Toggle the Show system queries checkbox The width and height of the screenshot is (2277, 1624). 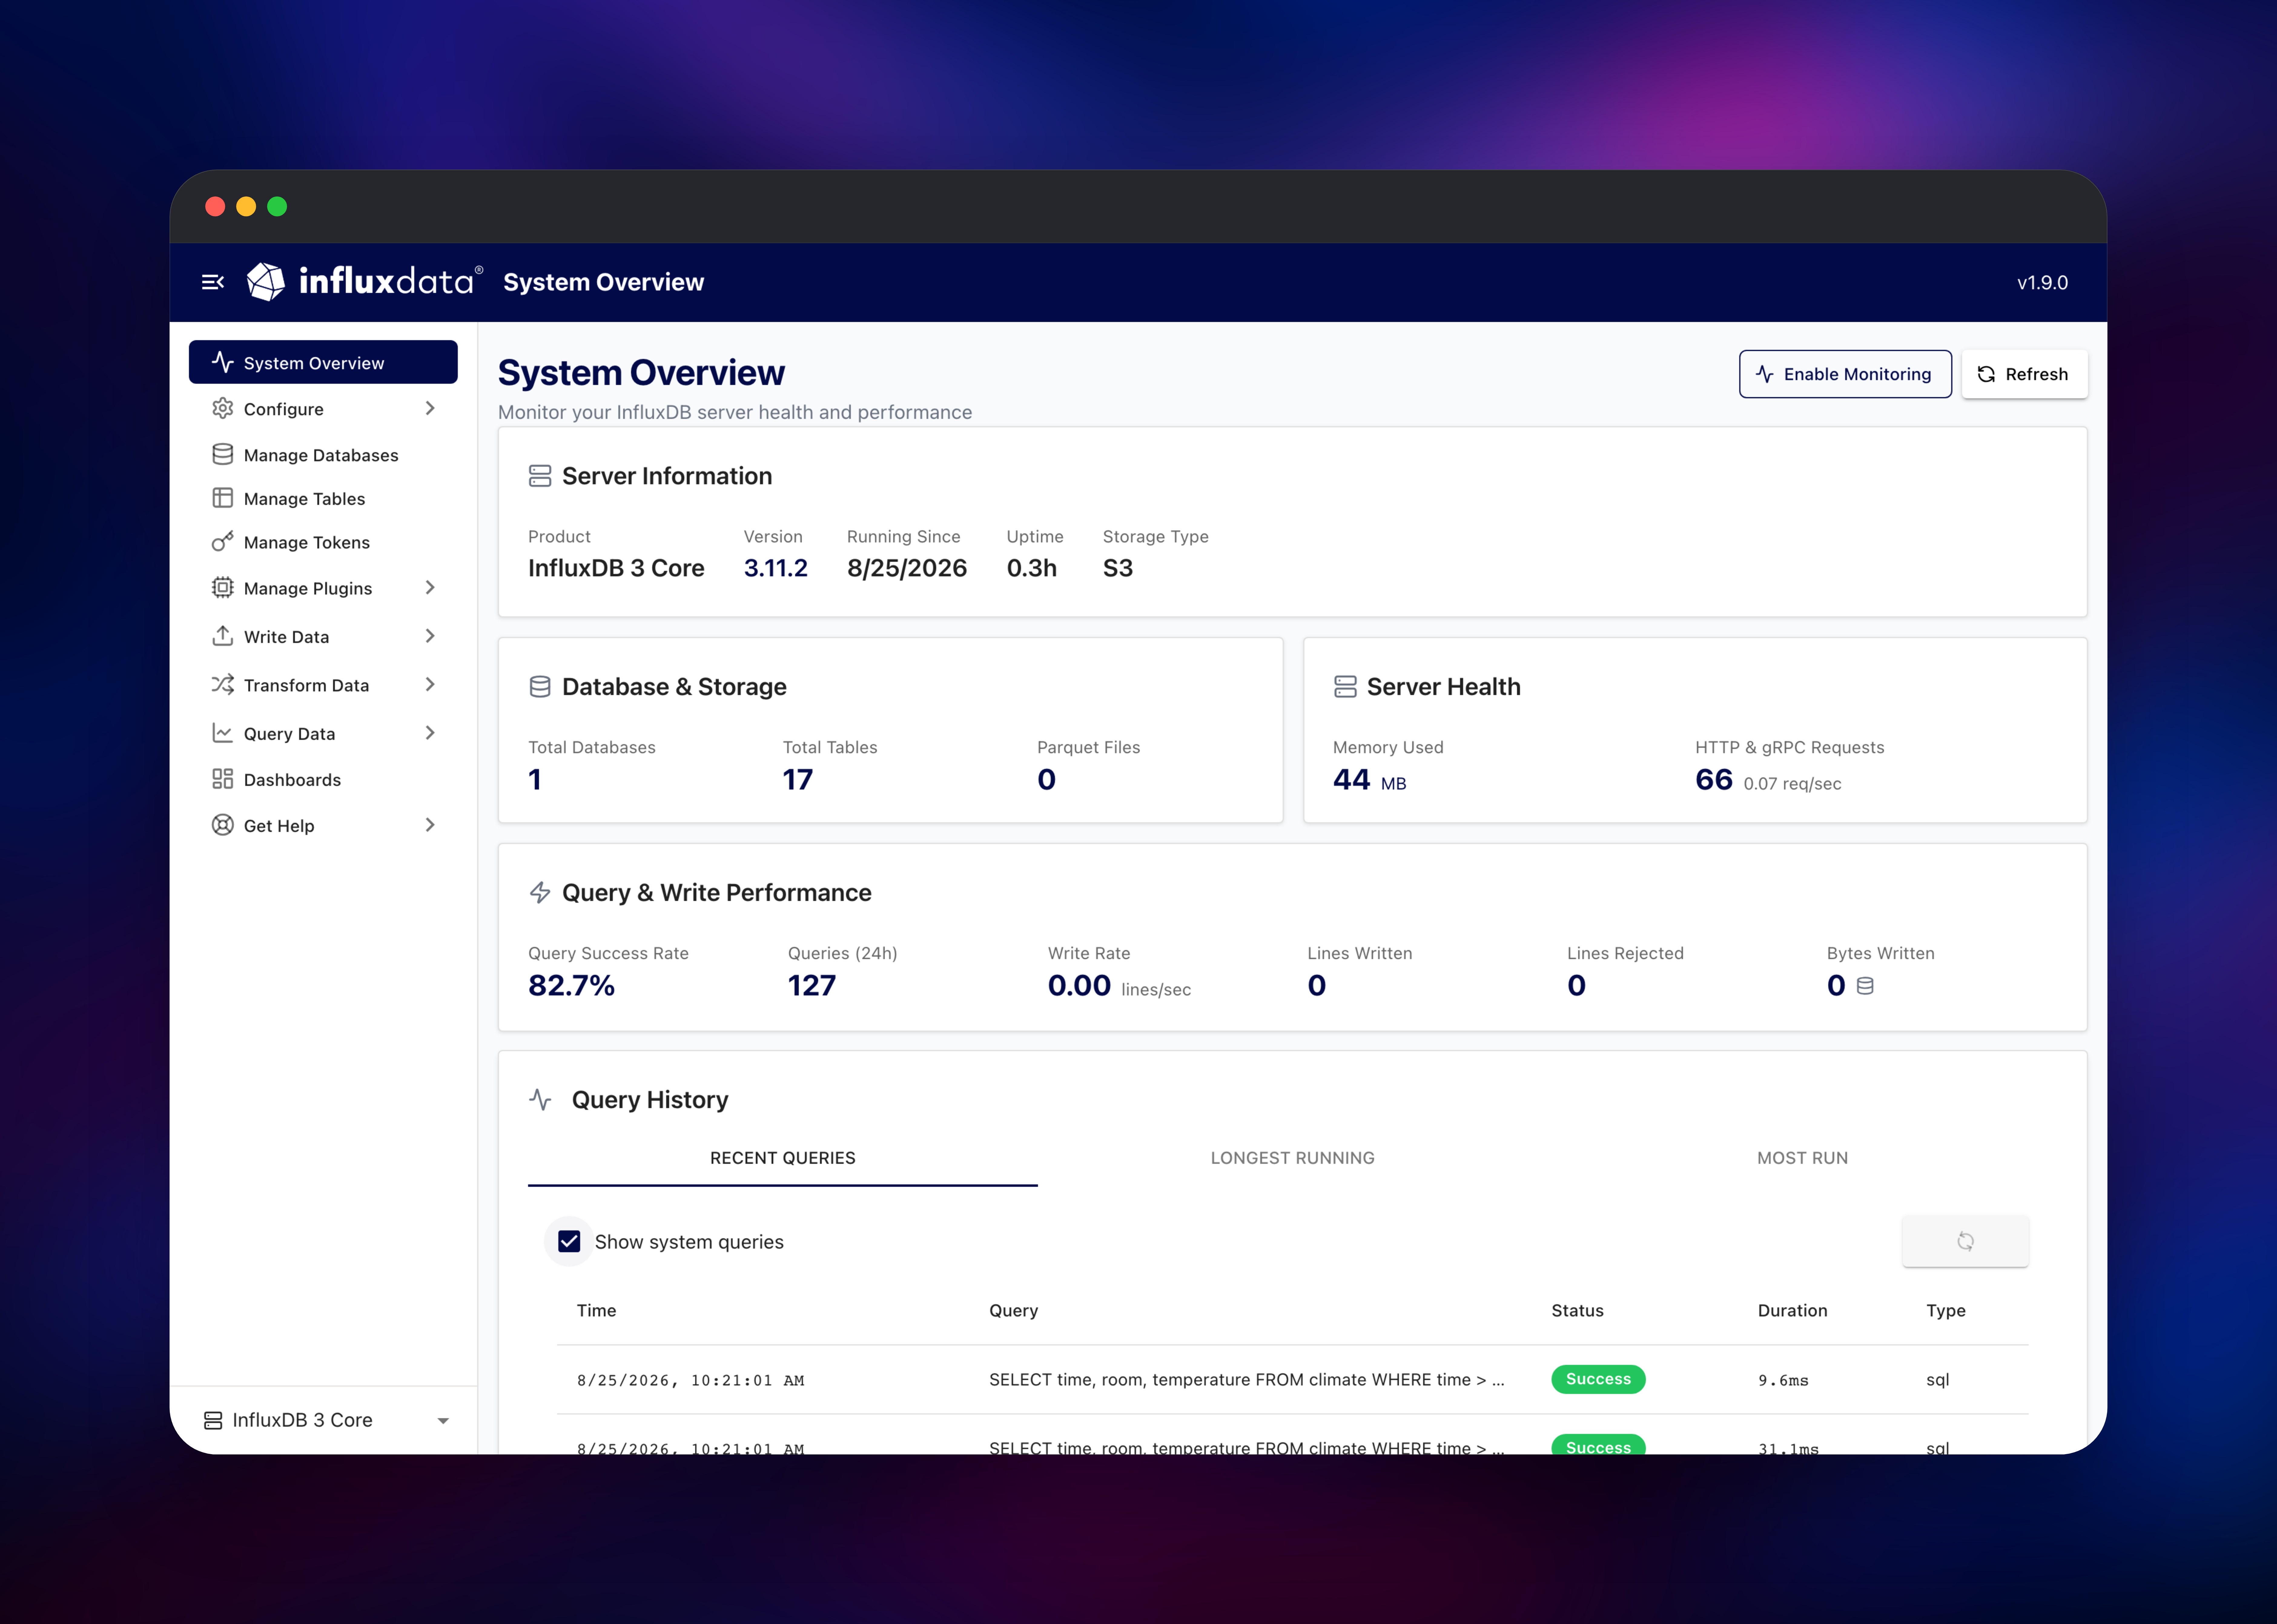[x=569, y=1241]
